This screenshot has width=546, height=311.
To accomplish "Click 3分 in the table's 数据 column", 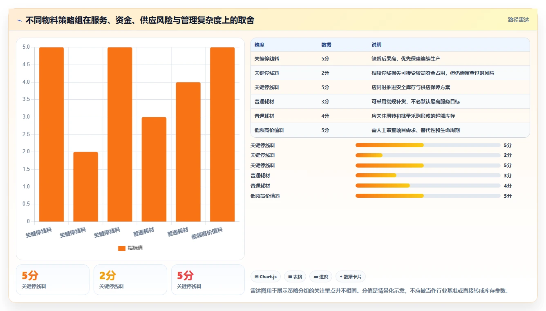I will click(x=325, y=102).
